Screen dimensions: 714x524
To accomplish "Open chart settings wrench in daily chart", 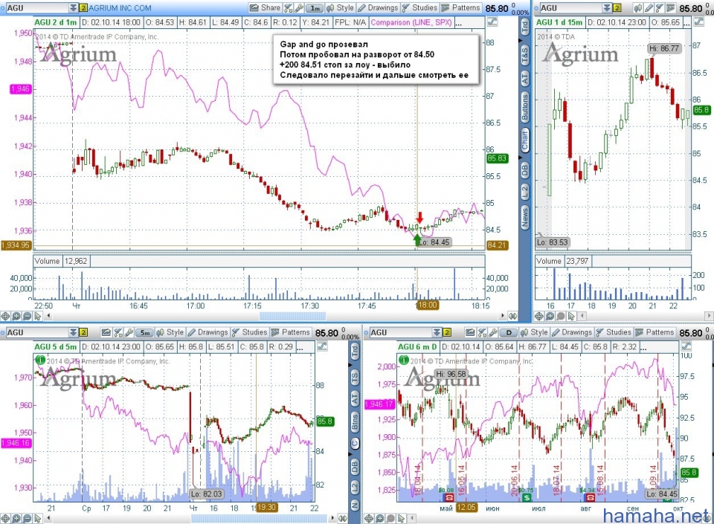I will (x=492, y=332).
